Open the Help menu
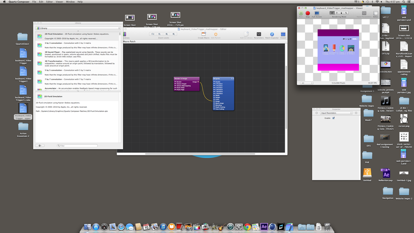Screen dimensions: 414x233 pos(80,2)
